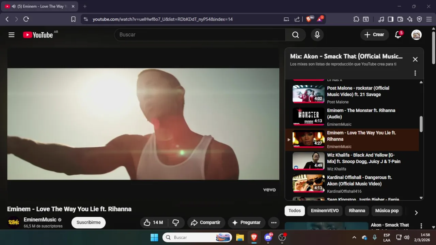
Task: Select the Música pop filter chip
Action: pyautogui.click(x=387, y=211)
